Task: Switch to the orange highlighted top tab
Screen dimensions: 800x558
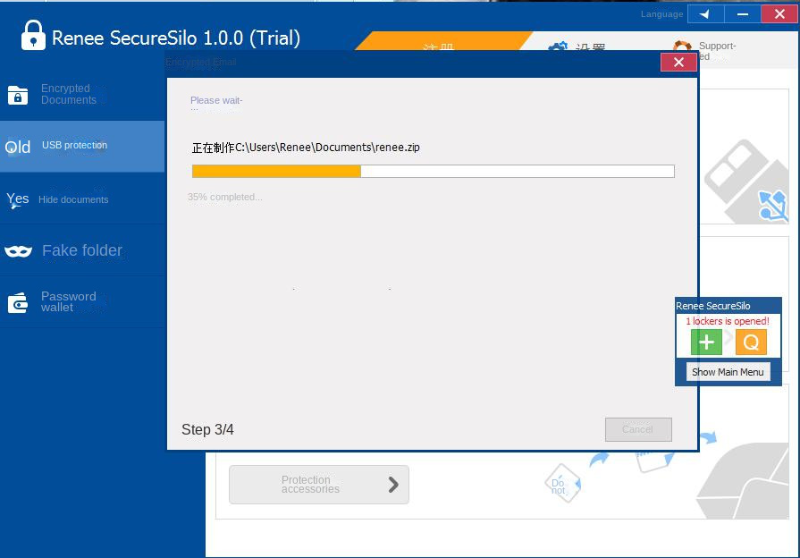Action: (x=437, y=45)
